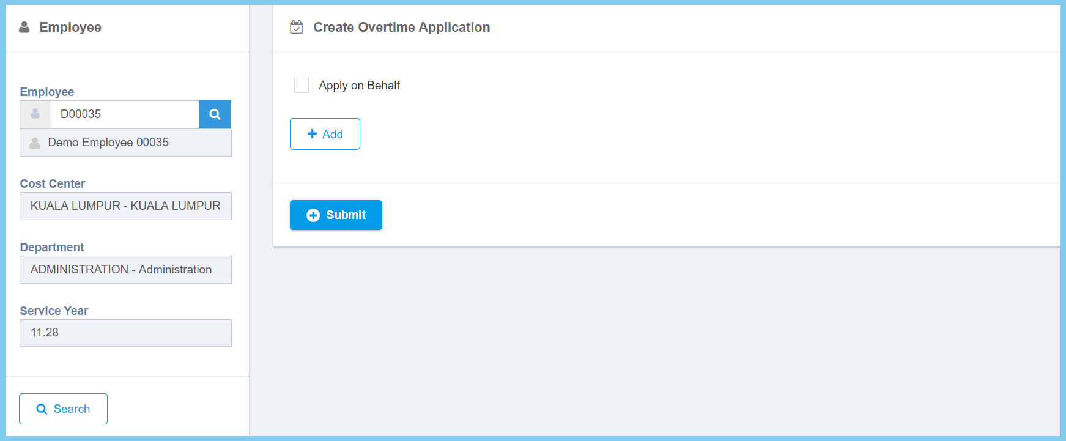Click the Create Overtime Application heading
Image resolution: width=1066 pixels, height=441 pixels.
401,28
